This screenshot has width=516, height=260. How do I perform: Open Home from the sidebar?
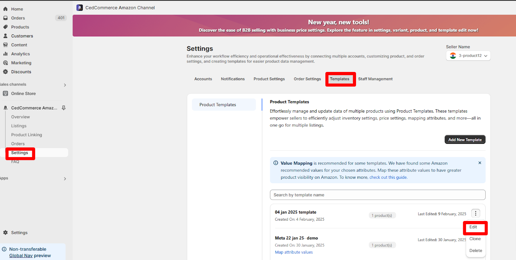[17, 9]
